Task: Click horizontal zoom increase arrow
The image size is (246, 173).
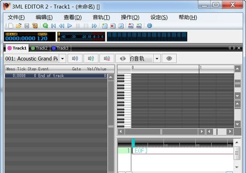Action: 230,132
